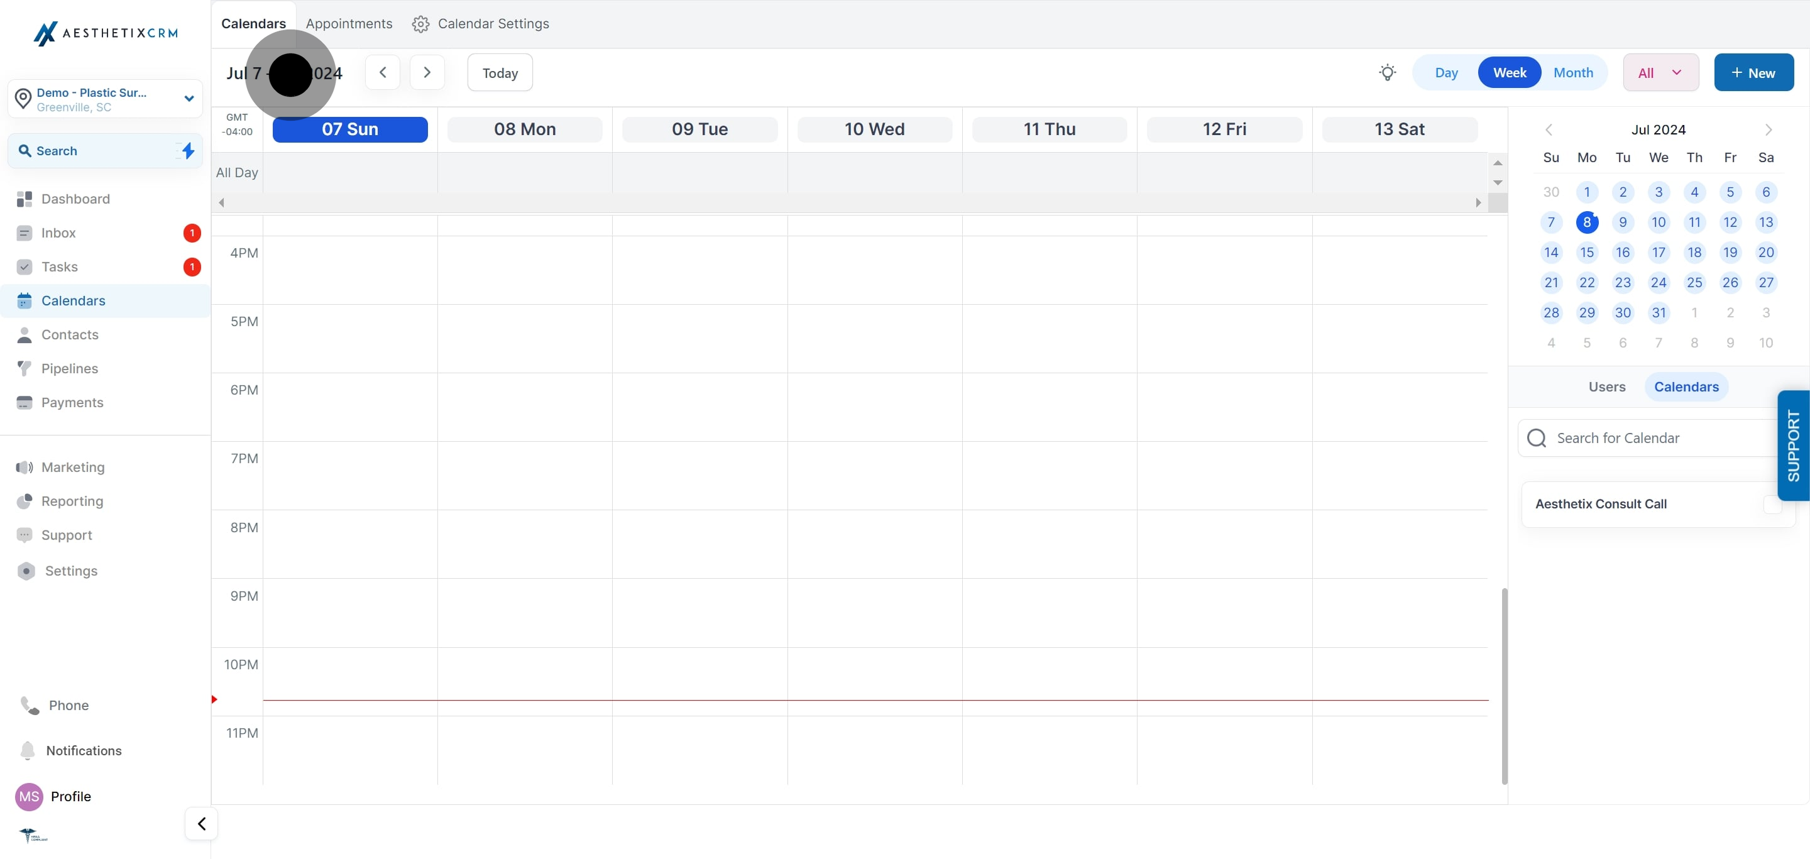Open the Reporting pie chart icon

(x=25, y=501)
